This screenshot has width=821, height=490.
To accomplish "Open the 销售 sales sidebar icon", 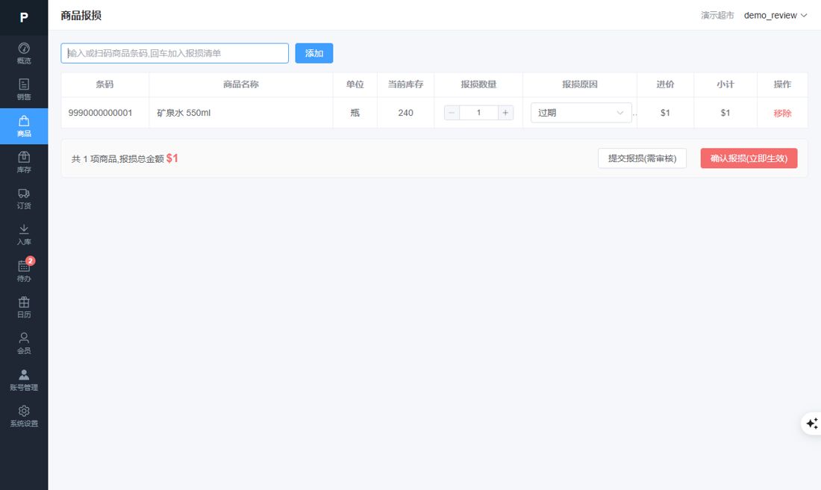I will (x=24, y=90).
